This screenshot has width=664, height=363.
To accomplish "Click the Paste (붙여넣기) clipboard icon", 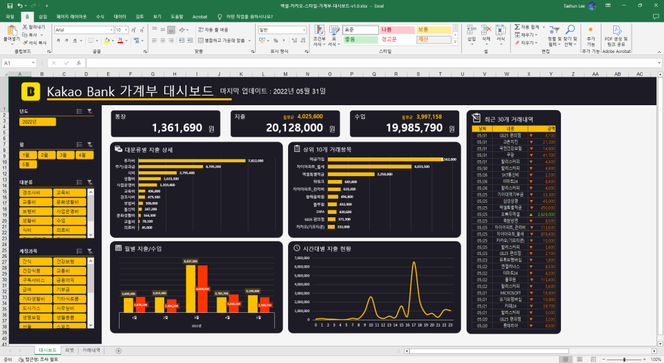I will click(12, 31).
